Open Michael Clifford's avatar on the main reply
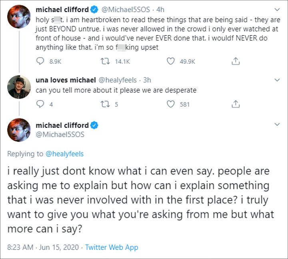 coord(19,130)
